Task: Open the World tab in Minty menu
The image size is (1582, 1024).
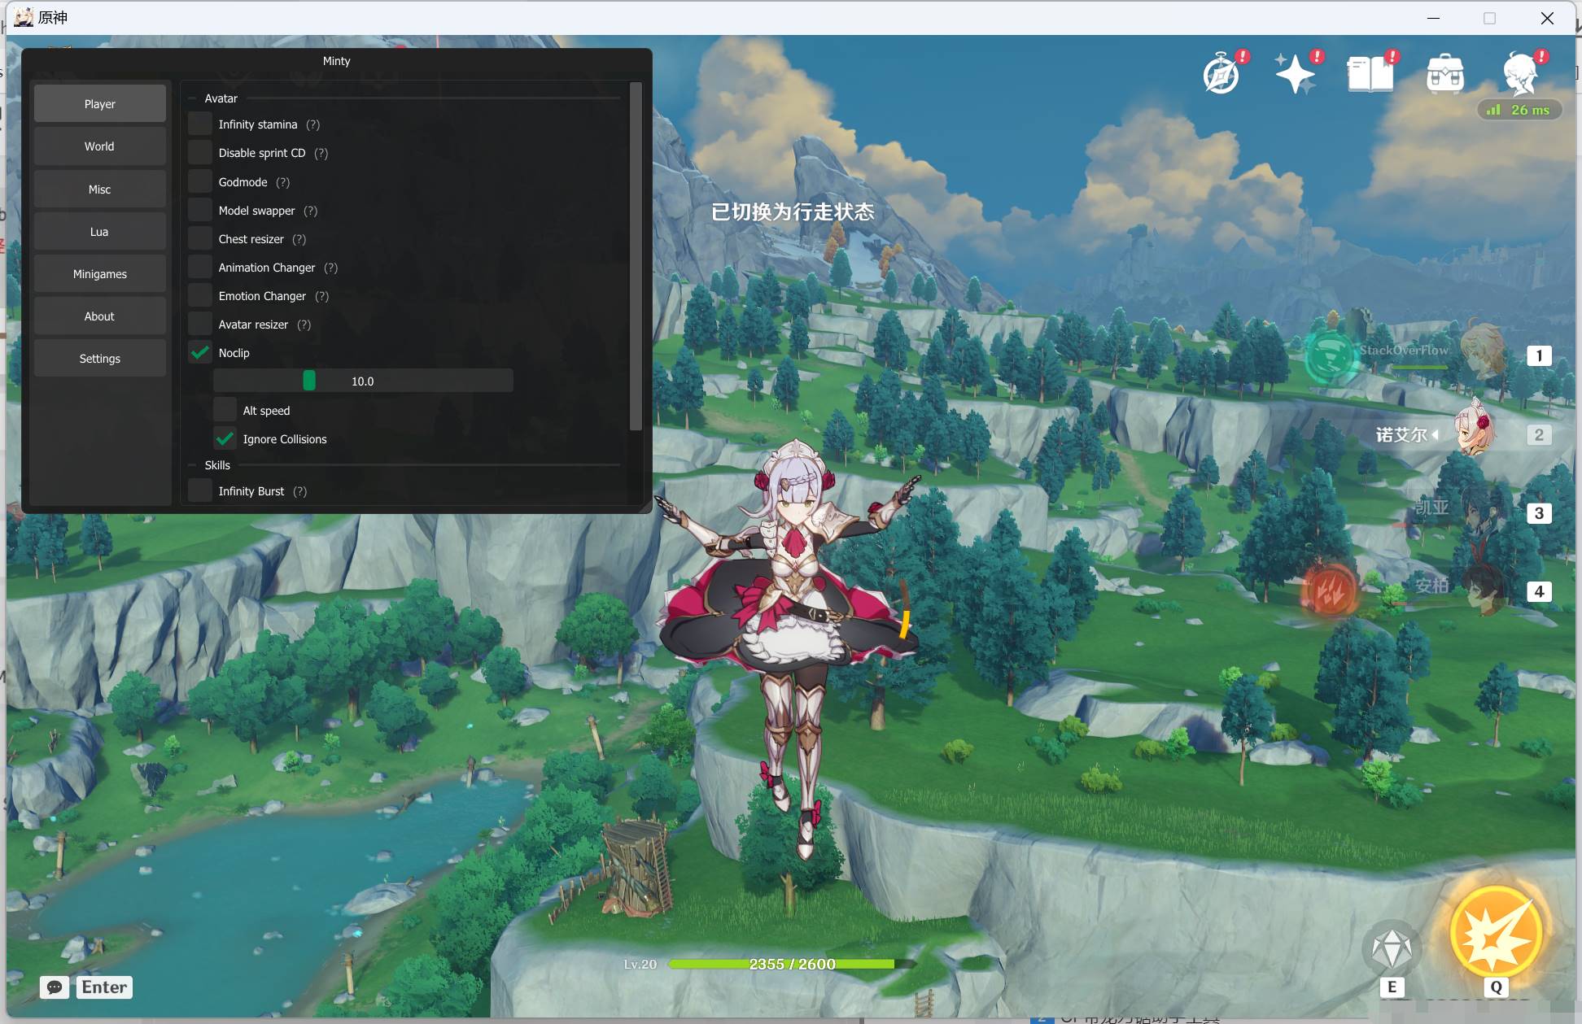Action: coord(99,146)
